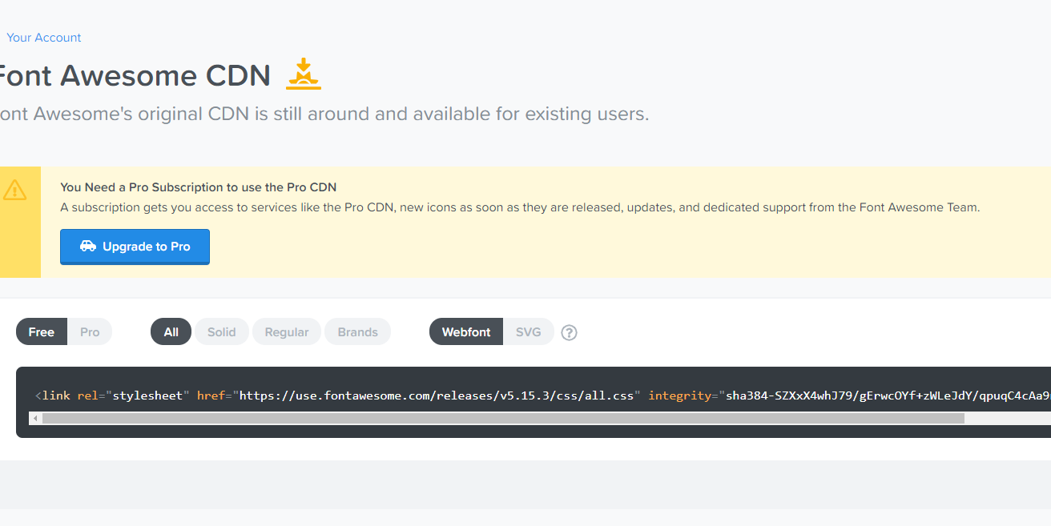This screenshot has width=1051, height=526.
Task: Select the Webfont option
Action: (466, 332)
